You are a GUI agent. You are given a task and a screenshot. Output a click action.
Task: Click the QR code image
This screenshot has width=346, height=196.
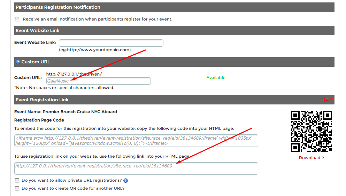tap(311, 131)
